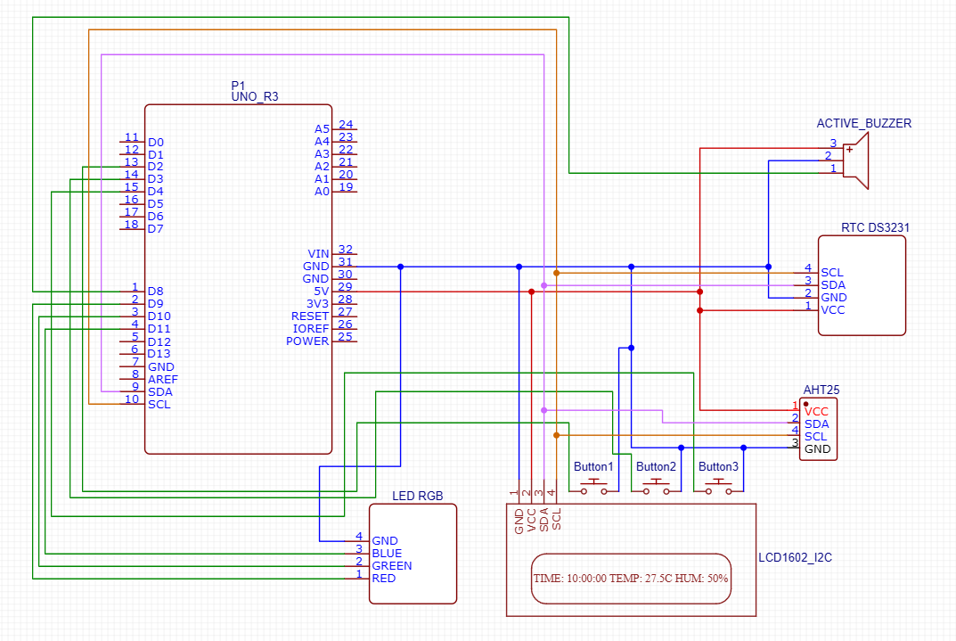The width and height of the screenshot is (956, 641).
Task: Select pin number 3 of the active buzzer
Action: pos(833,144)
